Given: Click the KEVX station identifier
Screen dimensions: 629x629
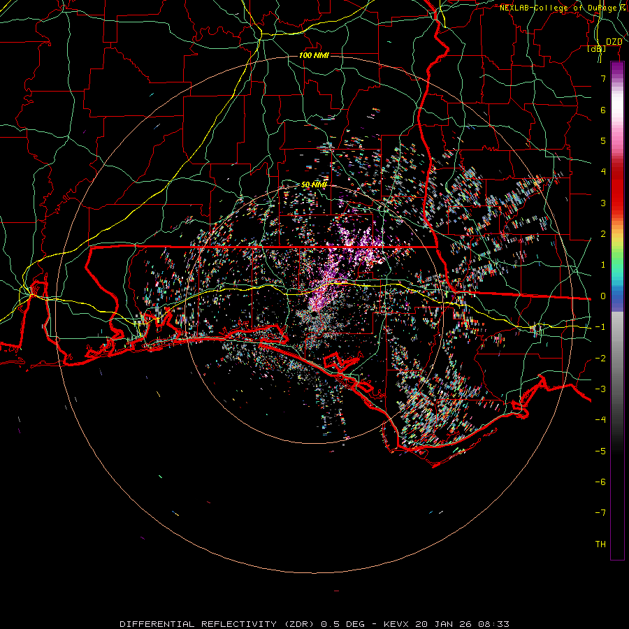Looking at the screenshot, I should coord(398,624).
